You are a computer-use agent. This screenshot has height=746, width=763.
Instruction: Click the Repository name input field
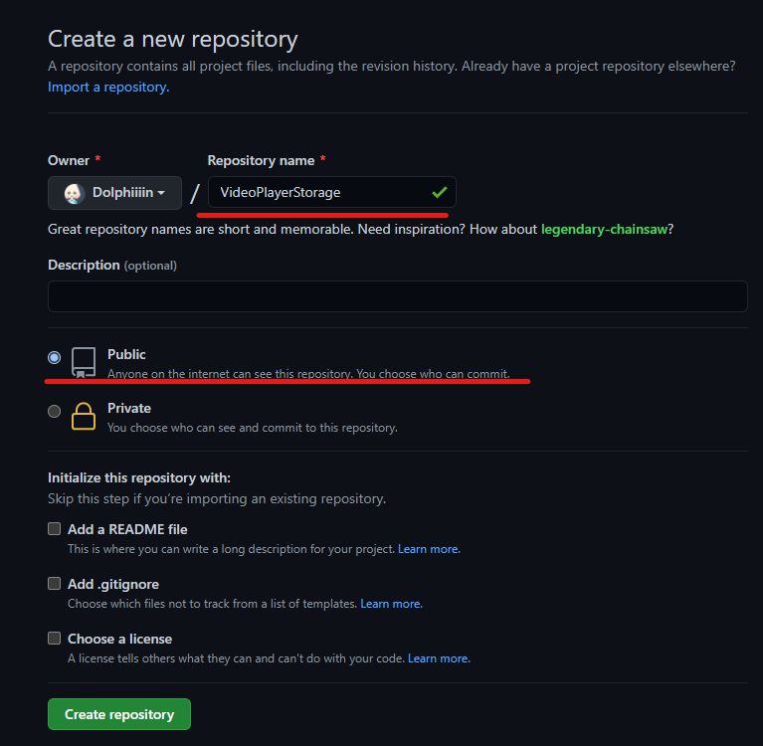[332, 192]
